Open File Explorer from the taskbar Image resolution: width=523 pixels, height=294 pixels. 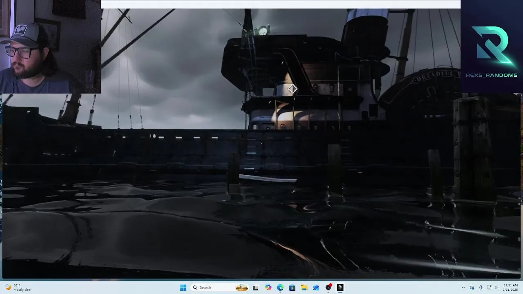(x=304, y=287)
